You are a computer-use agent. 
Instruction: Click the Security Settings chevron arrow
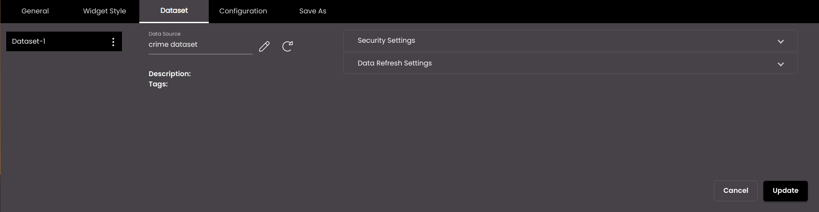tap(781, 41)
